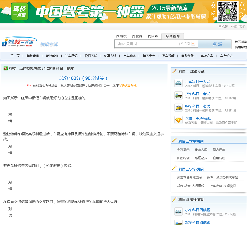Viewport: 247px width, 225px height.
Task: Watch the 全程演示 video link
Action: [x=183, y=149]
